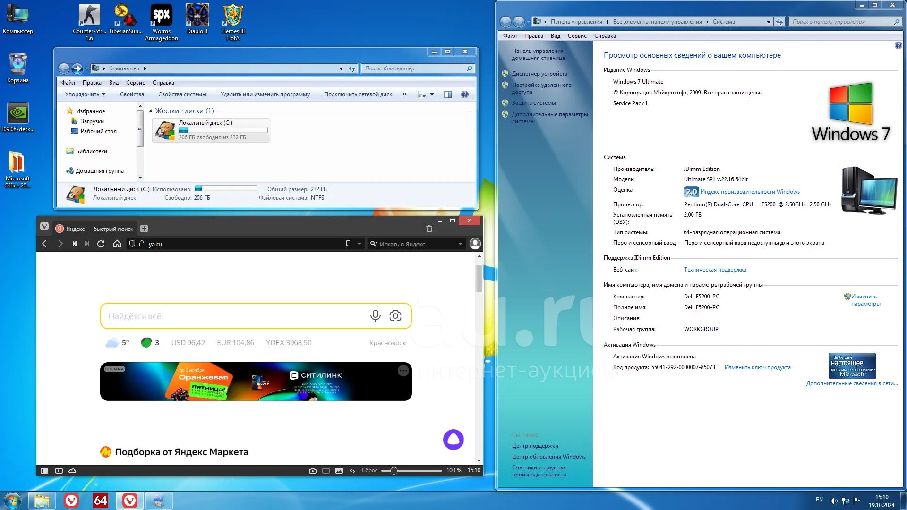The width and height of the screenshot is (907, 510).
Task: Go back in the Vivaldi browser
Action: click(44, 244)
